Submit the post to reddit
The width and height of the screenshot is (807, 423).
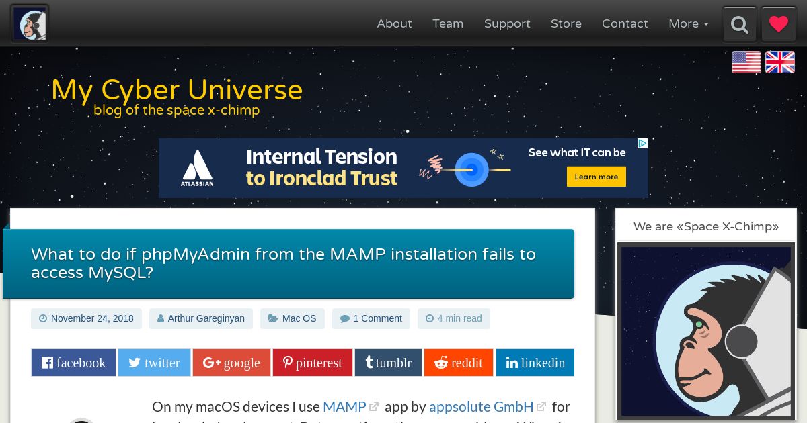pos(459,363)
